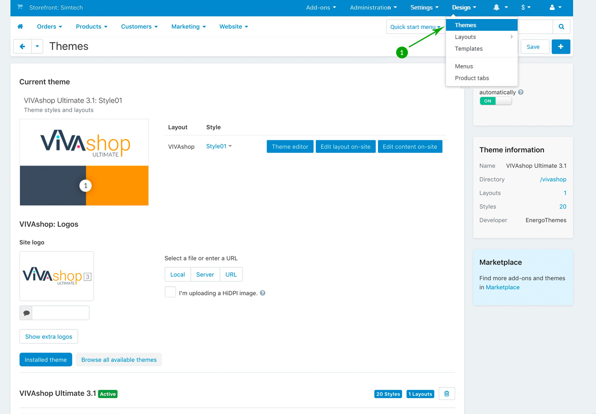Click the comment bubble alt-text icon
This screenshot has width=596, height=414.
click(26, 313)
